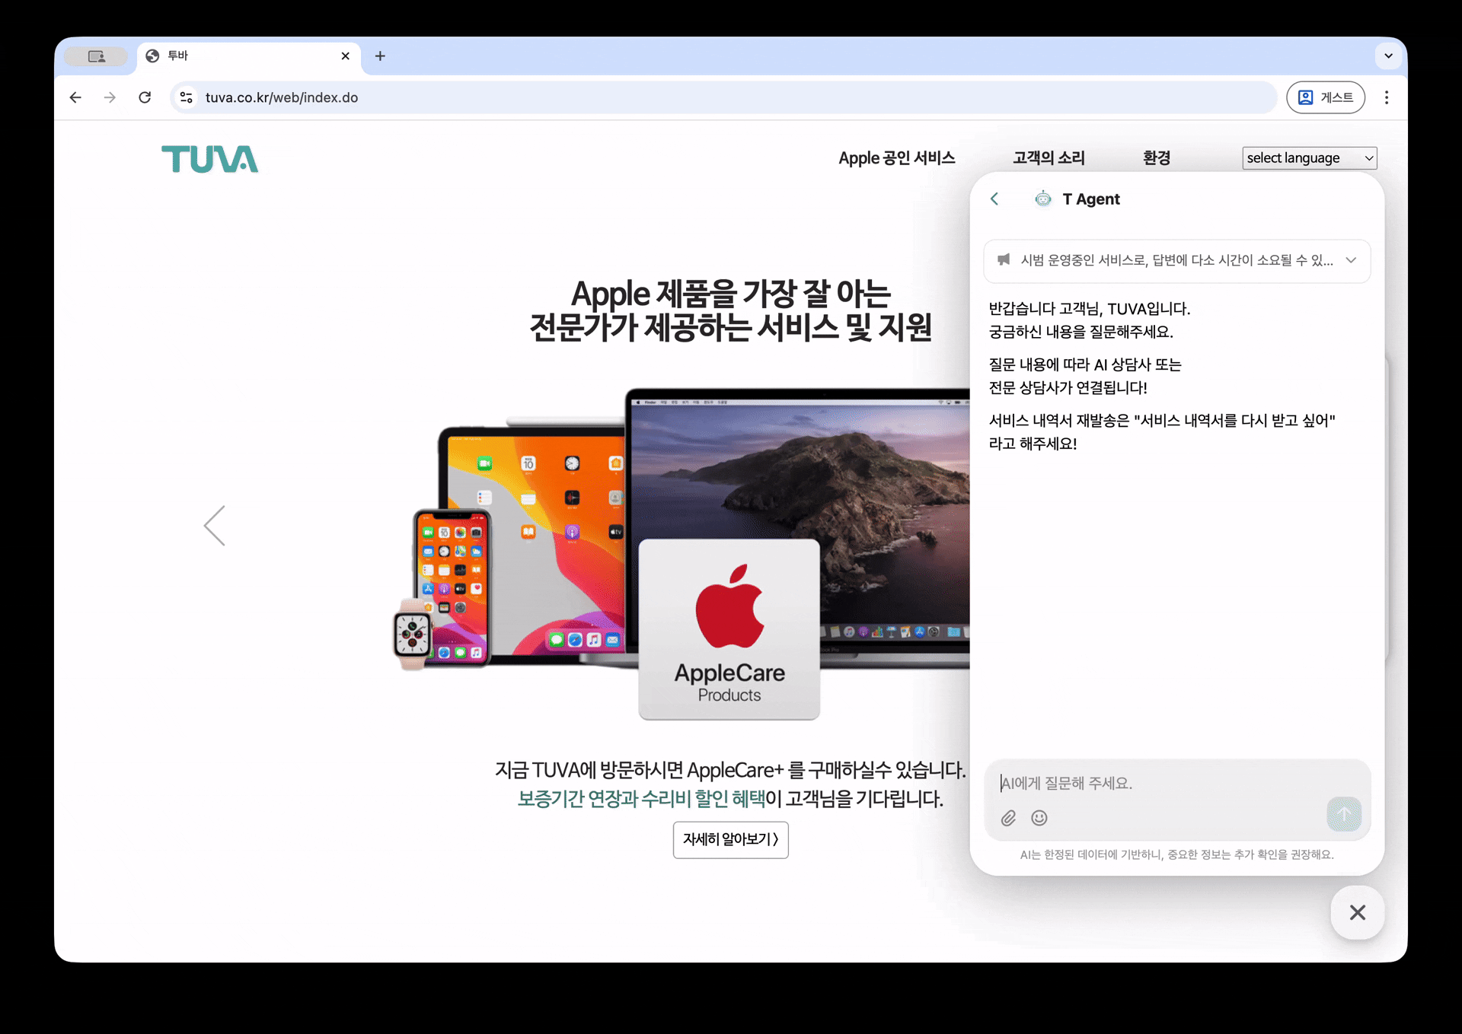This screenshot has height=1034, width=1462.
Task: Open the Apple 공인 서비스 menu
Action: (x=896, y=157)
